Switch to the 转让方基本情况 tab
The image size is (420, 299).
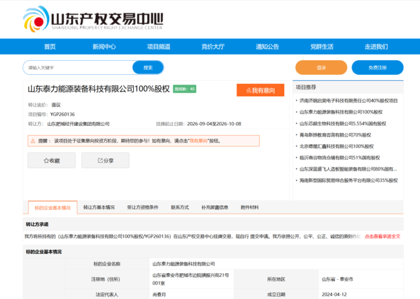[99, 207]
